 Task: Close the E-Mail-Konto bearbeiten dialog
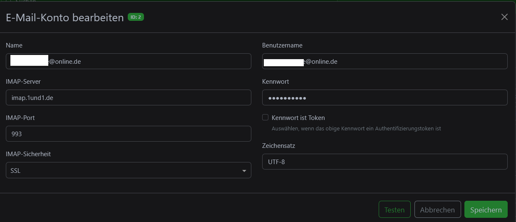click(504, 17)
